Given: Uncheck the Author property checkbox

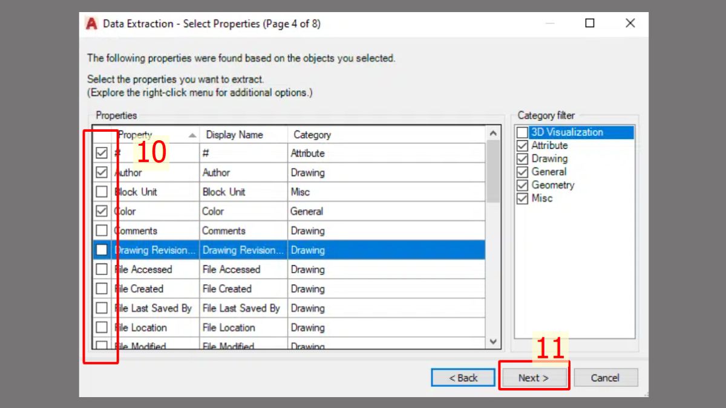Looking at the screenshot, I should (102, 172).
